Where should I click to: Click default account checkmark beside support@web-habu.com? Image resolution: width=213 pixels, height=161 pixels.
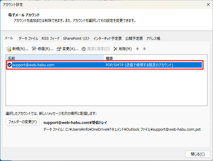[x=9, y=65]
